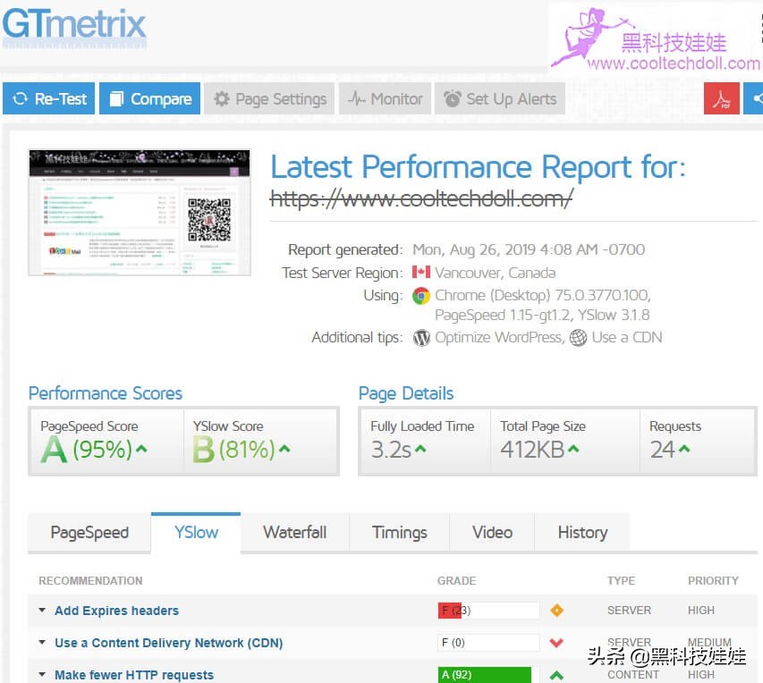Click the PageSpeed 1.15-gt1.2, YSlow 3.1.8 text
The width and height of the screenshot is (763, 683).
[x=542, y=316]
